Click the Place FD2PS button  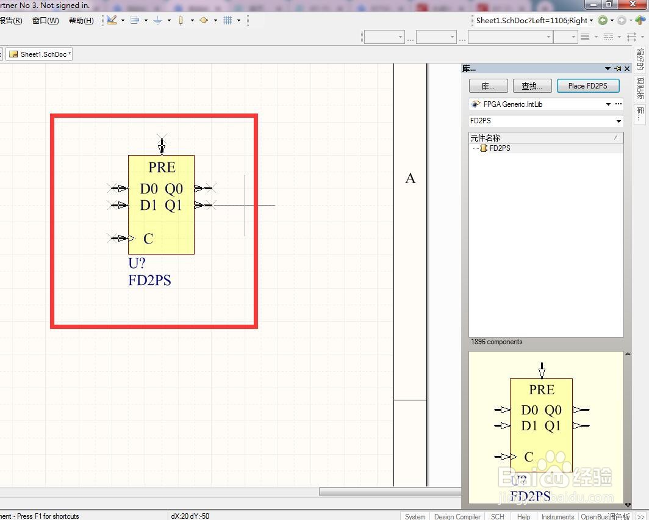tap(588, 85)
